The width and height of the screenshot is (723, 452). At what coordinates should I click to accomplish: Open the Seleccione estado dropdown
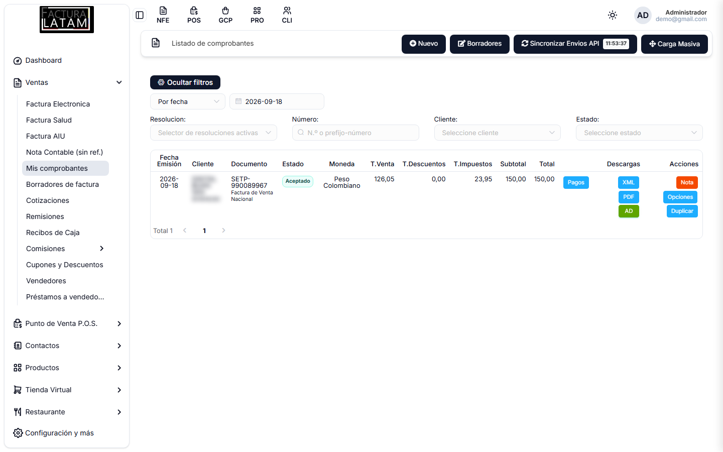[639, 133]
